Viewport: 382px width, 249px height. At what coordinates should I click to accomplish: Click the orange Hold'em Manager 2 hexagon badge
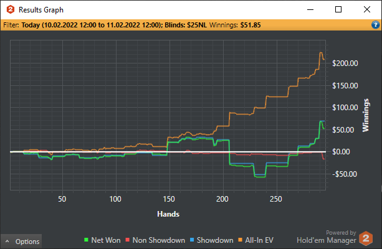pyautogui.click(x=366, y=238)
